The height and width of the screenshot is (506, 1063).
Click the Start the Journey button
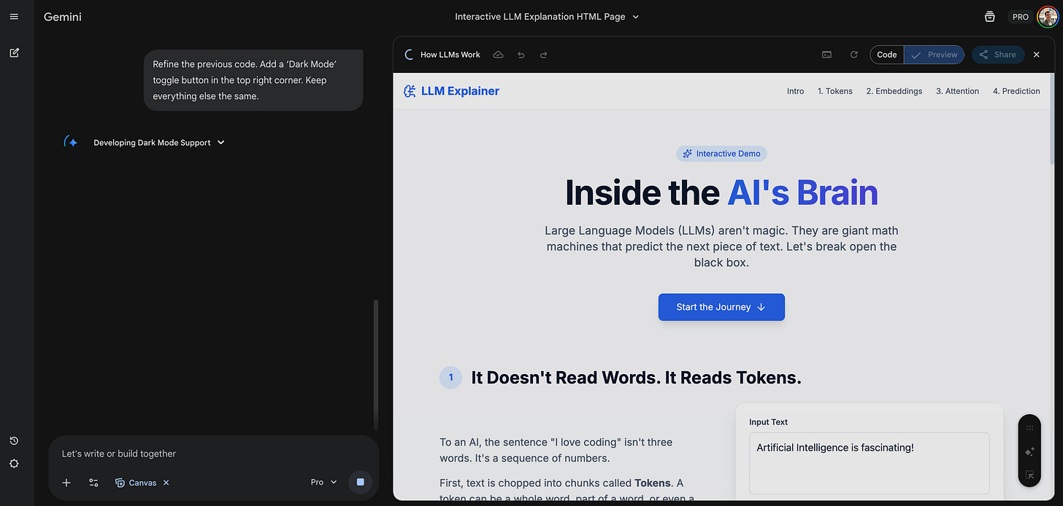click(x=721, y=307)
